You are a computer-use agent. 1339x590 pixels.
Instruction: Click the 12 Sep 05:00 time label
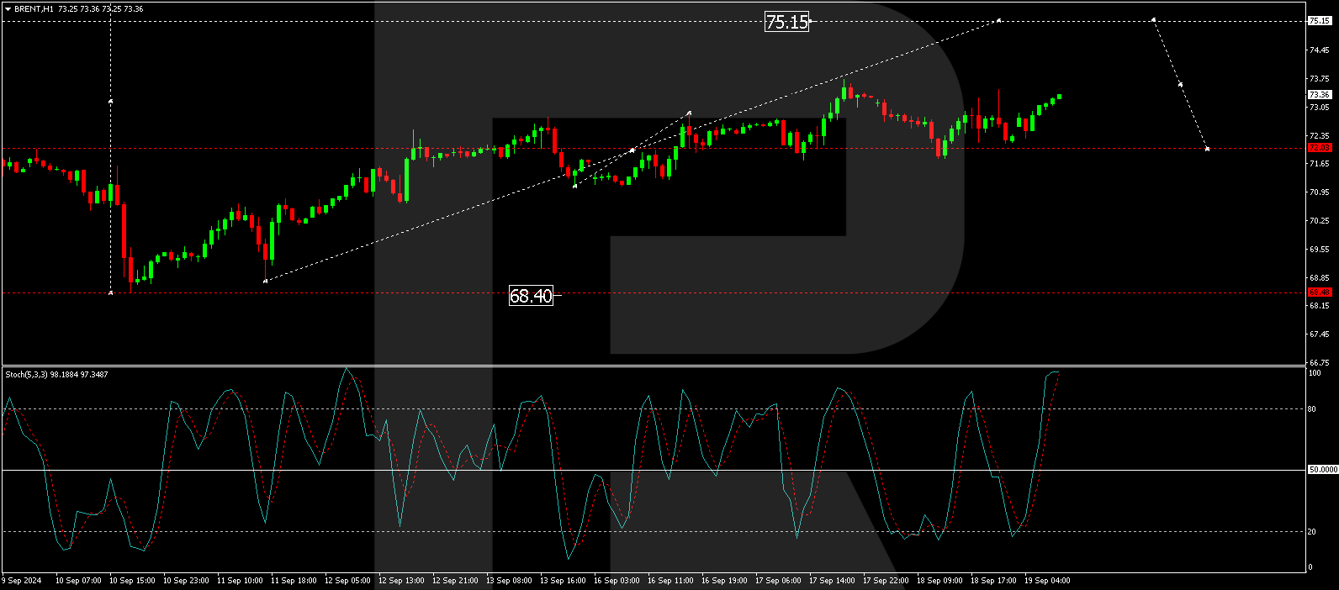(x=347, y=581)
